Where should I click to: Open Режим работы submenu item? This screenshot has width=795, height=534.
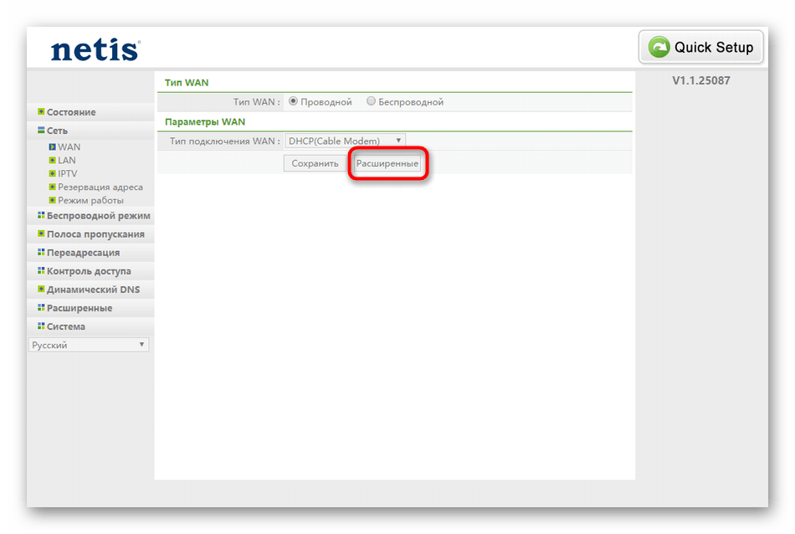pyautogui.click(x=90, y=200)
